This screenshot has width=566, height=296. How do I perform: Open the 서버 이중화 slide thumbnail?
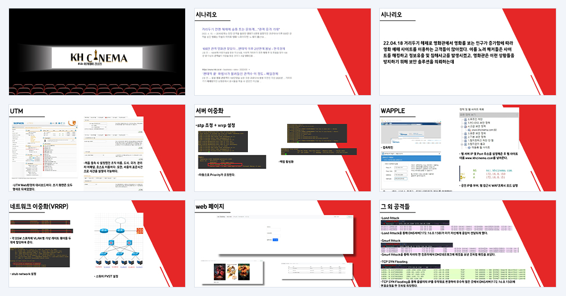coord(282,148)
